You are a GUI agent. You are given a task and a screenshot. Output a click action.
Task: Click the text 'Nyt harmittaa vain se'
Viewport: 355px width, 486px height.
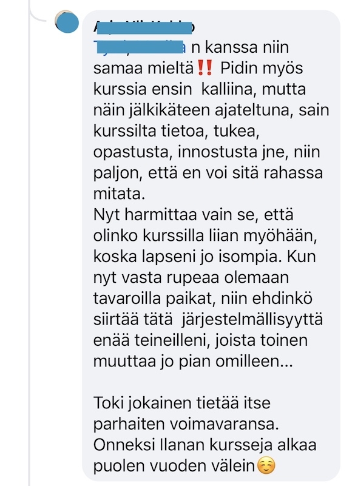[176, 215]
